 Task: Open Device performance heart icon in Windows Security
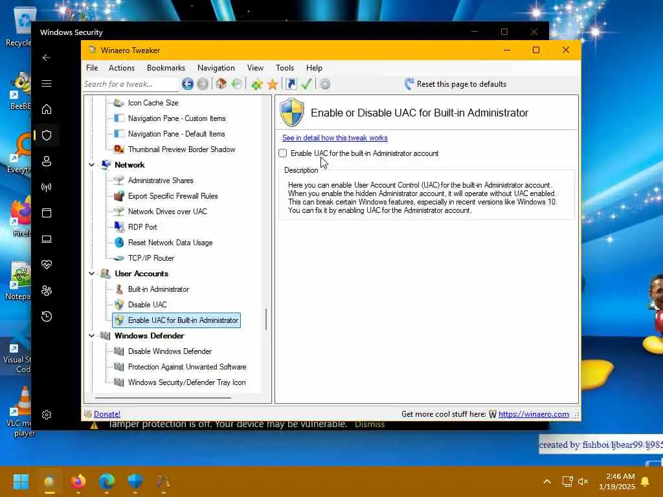coord(47,265)
